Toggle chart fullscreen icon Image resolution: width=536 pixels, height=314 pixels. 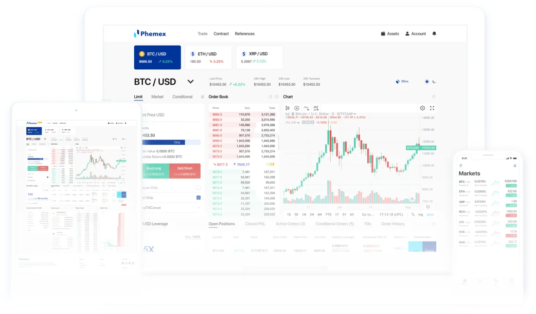tap(432, 108)
